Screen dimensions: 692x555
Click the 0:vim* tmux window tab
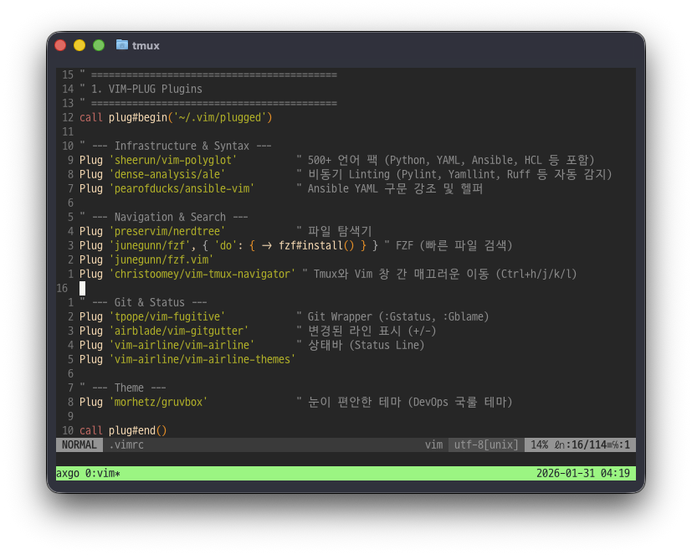(x=102, y=473)
